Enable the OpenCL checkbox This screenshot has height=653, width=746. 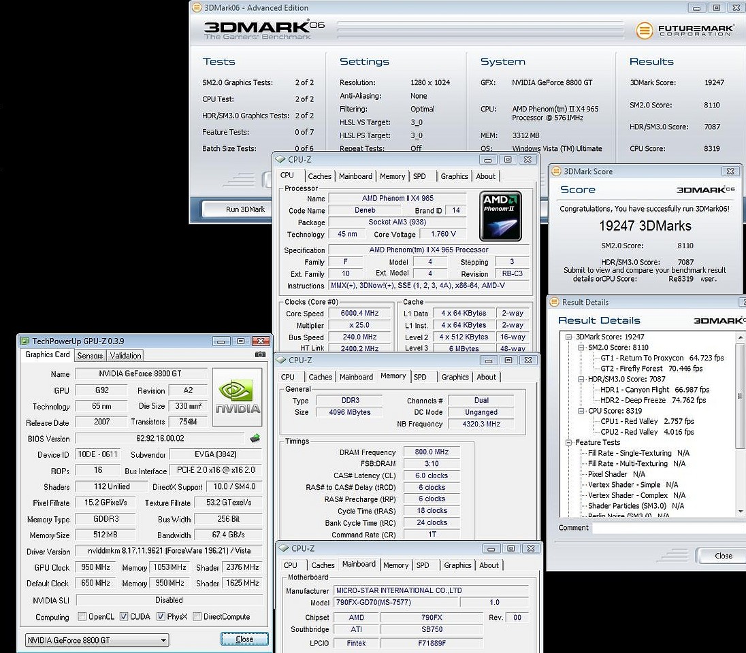coord(82,616)
